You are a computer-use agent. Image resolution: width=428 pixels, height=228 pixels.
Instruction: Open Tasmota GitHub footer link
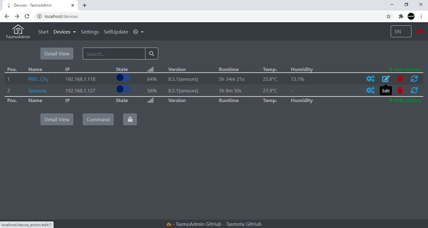[244, 224]
